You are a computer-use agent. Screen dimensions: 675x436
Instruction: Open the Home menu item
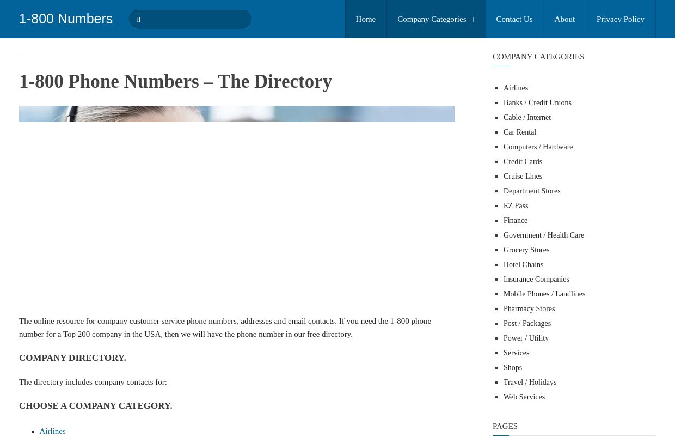pyautogui.click(x=366, y=19)
